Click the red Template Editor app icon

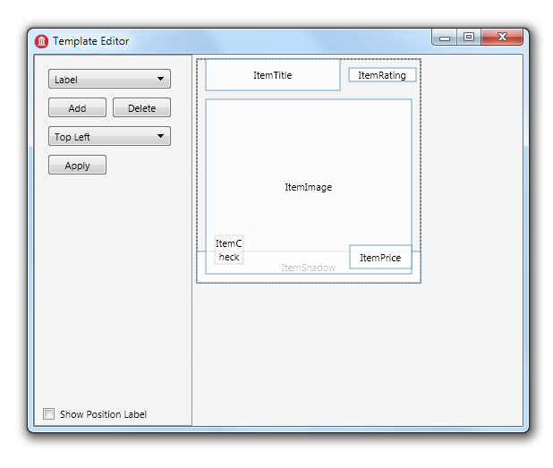tap(42, 41)
